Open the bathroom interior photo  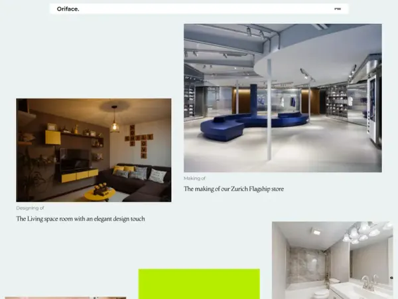click(x=332, y=260)
